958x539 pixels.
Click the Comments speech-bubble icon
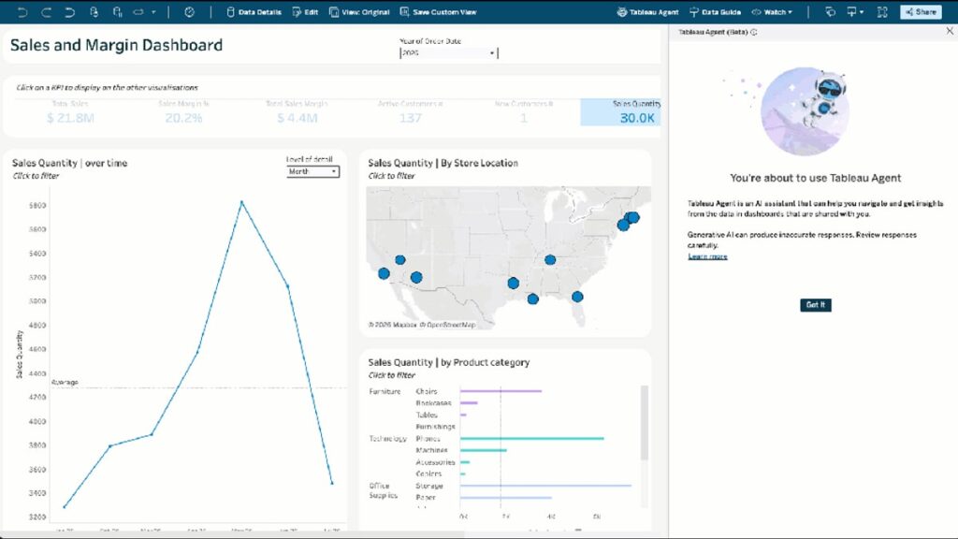(830, 12)
